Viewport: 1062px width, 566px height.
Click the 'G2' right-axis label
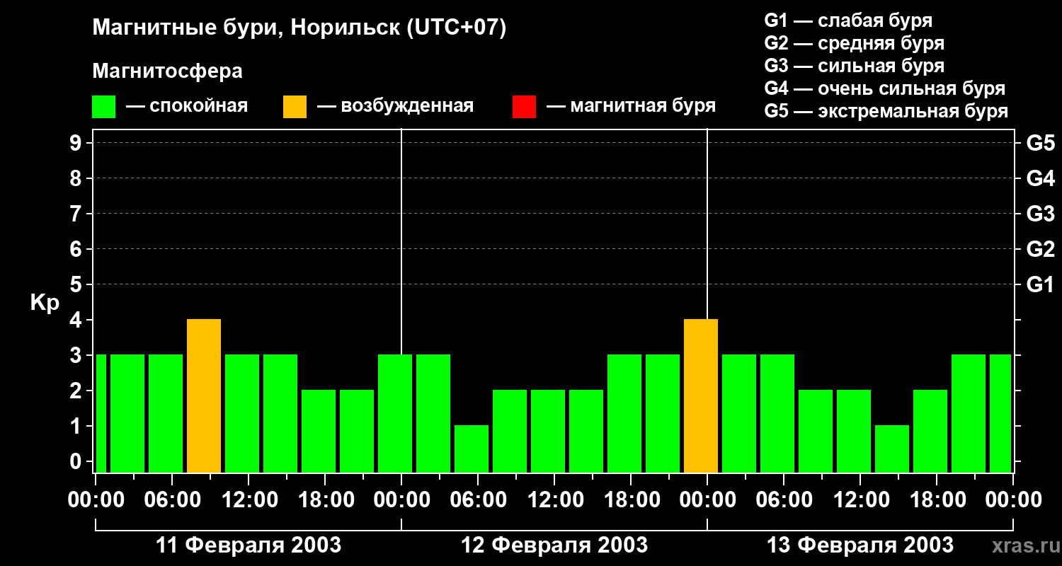click(x=1040, y=249)
